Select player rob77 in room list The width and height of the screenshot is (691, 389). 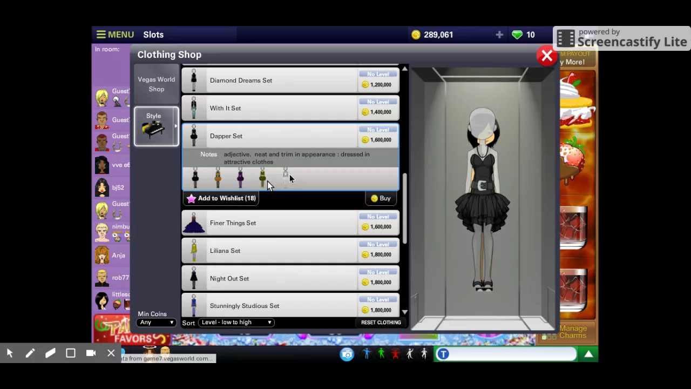(111, 278)
